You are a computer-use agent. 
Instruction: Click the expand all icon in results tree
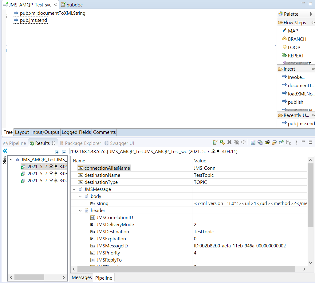pyautogui.click(x=57, y=152)
